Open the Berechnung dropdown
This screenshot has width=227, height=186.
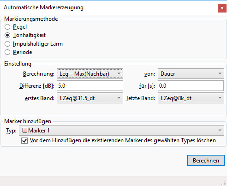(90, 73)
